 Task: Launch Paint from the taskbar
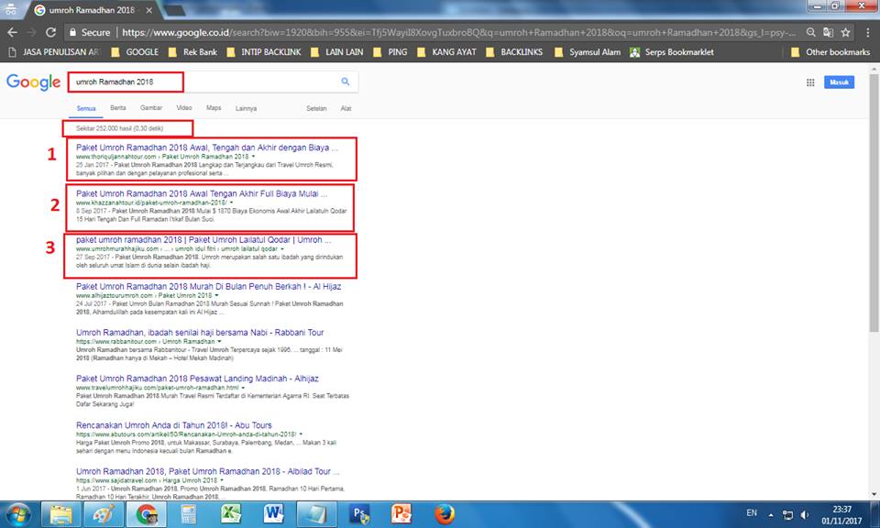tap(104, 514)
